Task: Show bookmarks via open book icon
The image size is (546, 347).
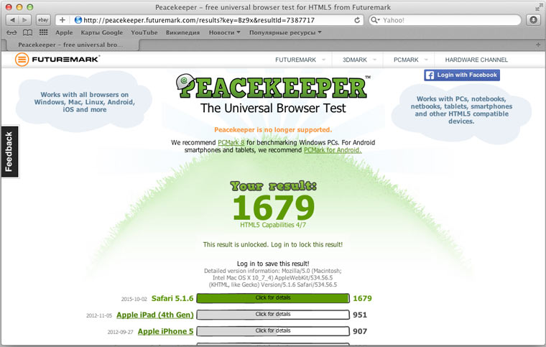Action: 27,32
